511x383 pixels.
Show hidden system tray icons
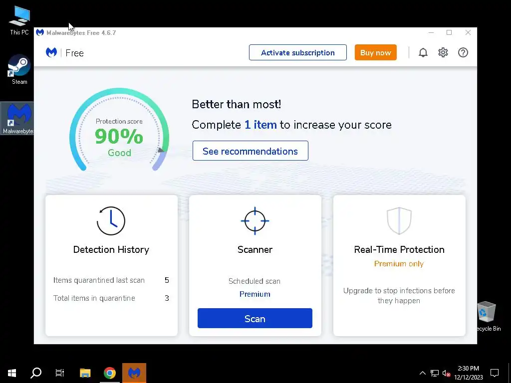tap(422, 373)
